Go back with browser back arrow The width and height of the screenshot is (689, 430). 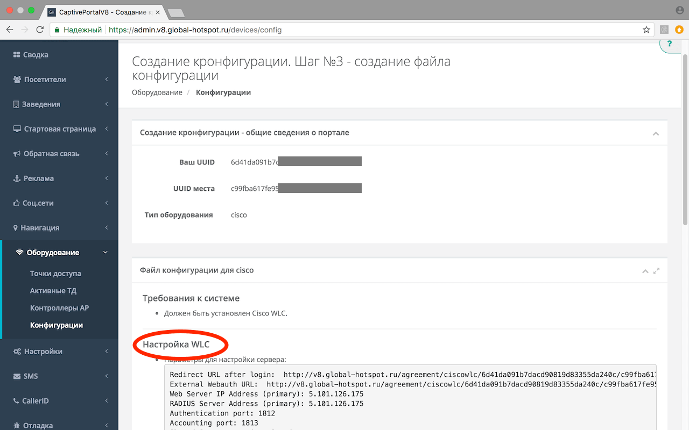tap(11, 30)
